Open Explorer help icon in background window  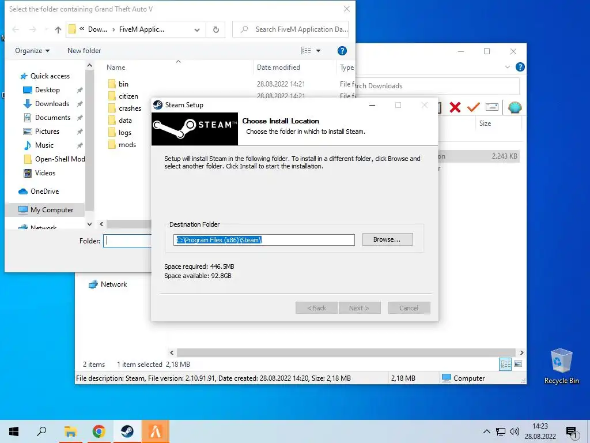point(520,67)
